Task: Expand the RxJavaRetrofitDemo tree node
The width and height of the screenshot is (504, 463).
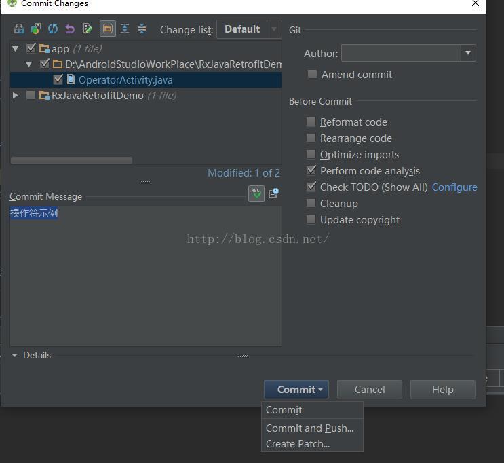Action: 15,96
